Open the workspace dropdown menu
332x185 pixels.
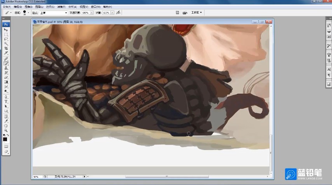click(196, 12)
